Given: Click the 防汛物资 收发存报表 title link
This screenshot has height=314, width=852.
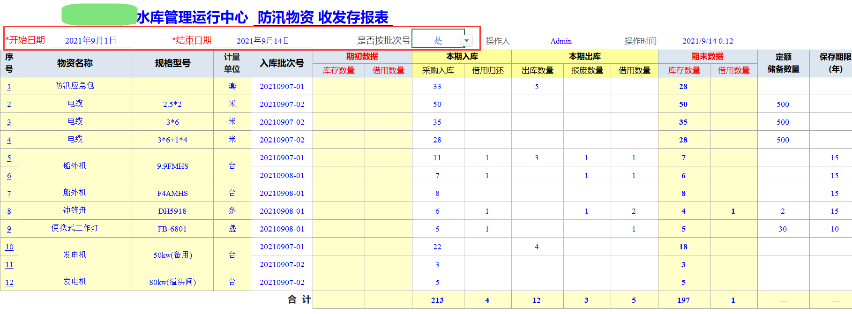Looking at the screenshot, I should click(x=323, y=18).
